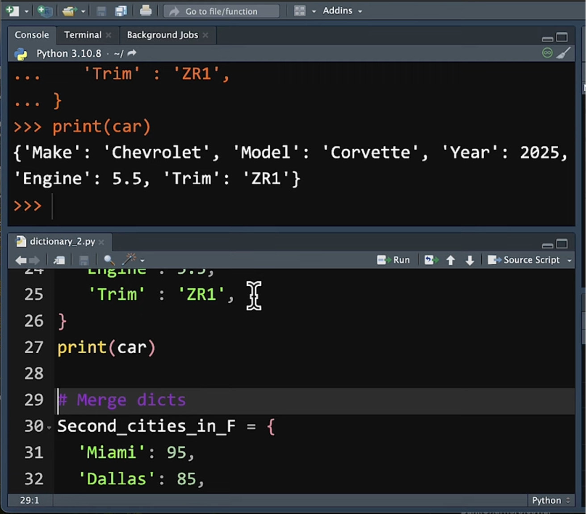Image resolution: width=586 pixels, height=514 pixels.
Task: Click the Create Project icon
Action: (45, 11)
